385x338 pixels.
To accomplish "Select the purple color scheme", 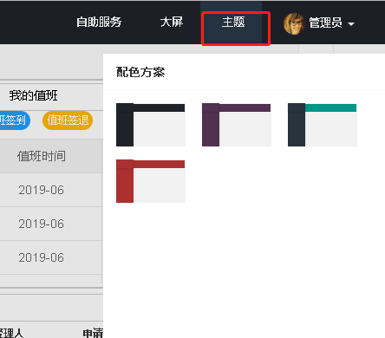I will (x=237, y=125).
